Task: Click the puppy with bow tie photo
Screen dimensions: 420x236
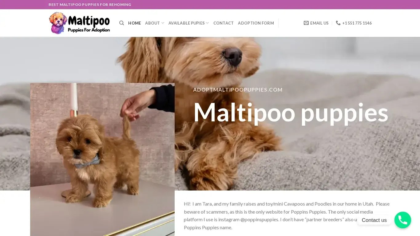Action: (102, 159)
